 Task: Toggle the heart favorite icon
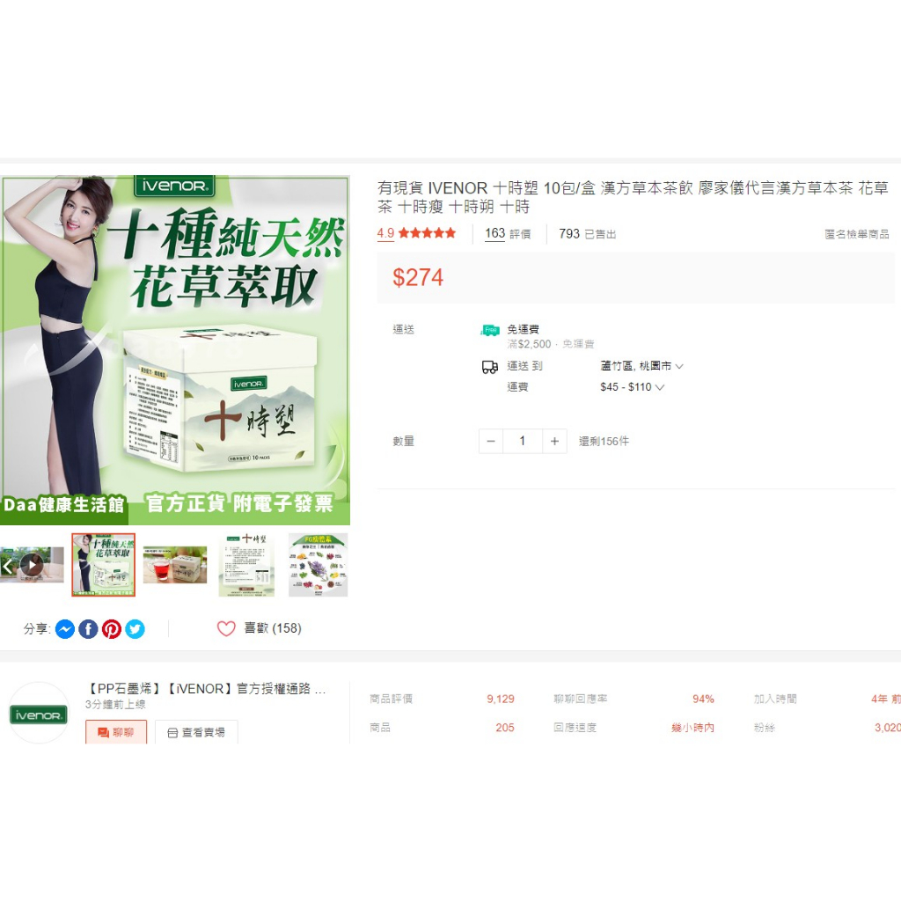(226, 628)
